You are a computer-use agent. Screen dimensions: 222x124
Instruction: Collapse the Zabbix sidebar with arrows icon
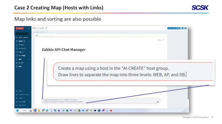point(27,28)
